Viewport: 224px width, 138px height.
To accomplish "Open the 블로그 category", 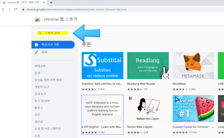I will pos(39,108).
